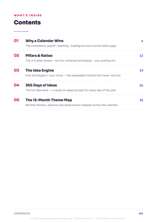This screenshot has height=222, width=157.
Task: Click the footer 'CONTENTS' label
Action: (22, 213)
